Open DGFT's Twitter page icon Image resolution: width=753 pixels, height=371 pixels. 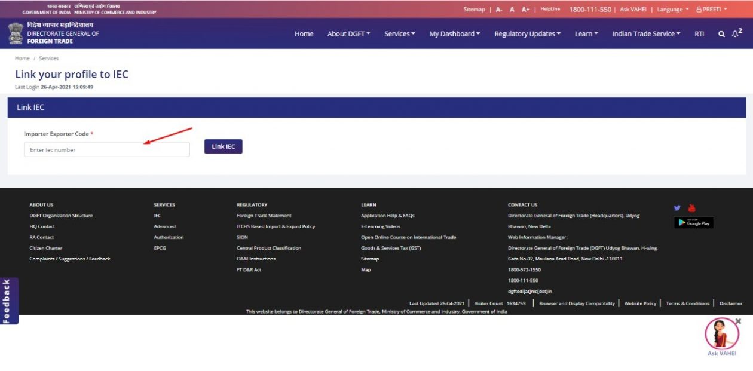(x=677, y=208)
